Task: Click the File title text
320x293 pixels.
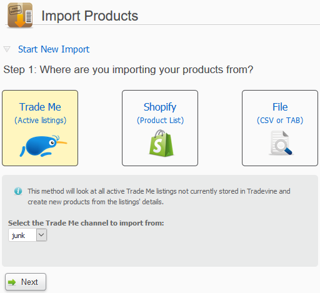Action: (x=280, y=107)
